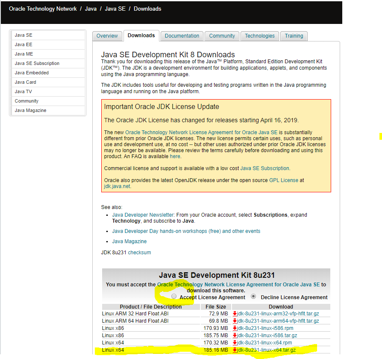Viewport: 382px width, 359px height.
Task: Open Java Developer Day workshops link
Action: (x=186, y=231)
